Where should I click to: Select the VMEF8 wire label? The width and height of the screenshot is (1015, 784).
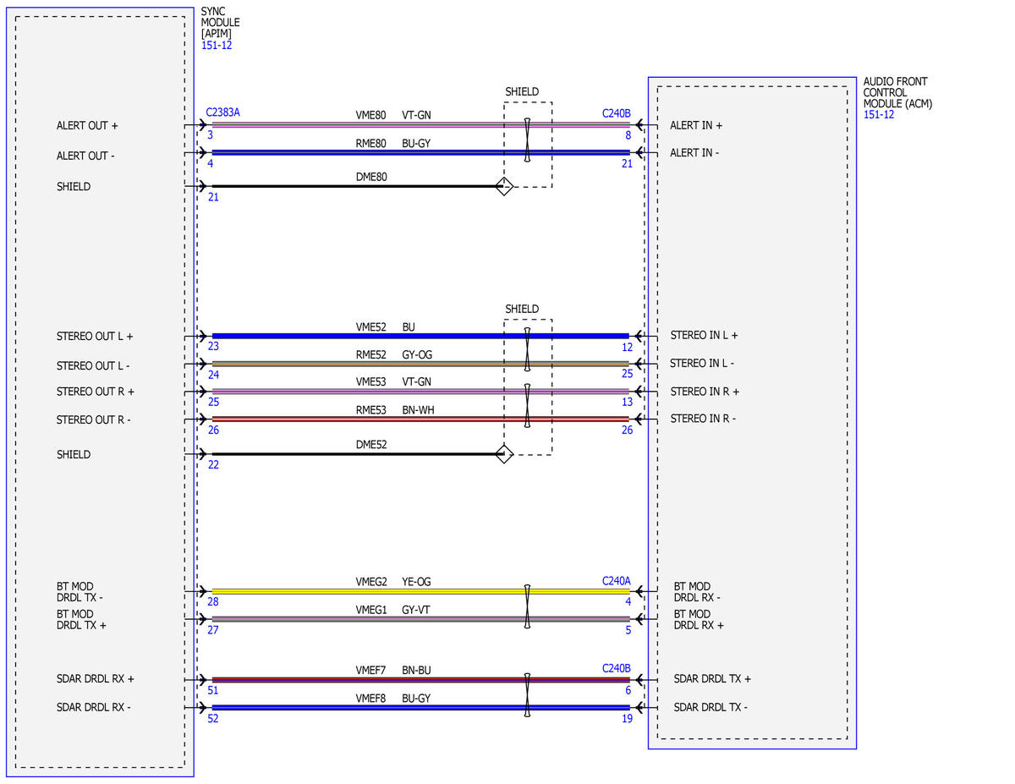click(x=370, y=699)
